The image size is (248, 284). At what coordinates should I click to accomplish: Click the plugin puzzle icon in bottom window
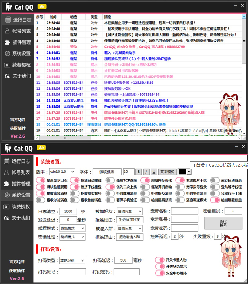[x=6, y=184]
